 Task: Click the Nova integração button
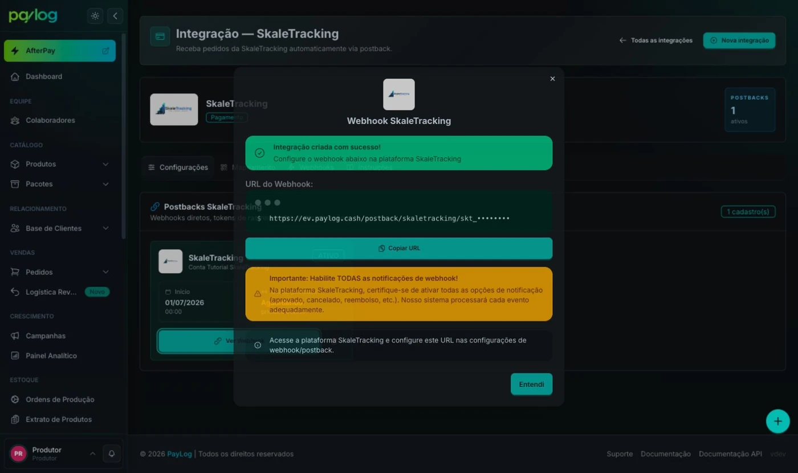tap(739, 40)
